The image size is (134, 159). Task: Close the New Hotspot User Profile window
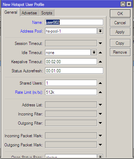click(129, 4)
